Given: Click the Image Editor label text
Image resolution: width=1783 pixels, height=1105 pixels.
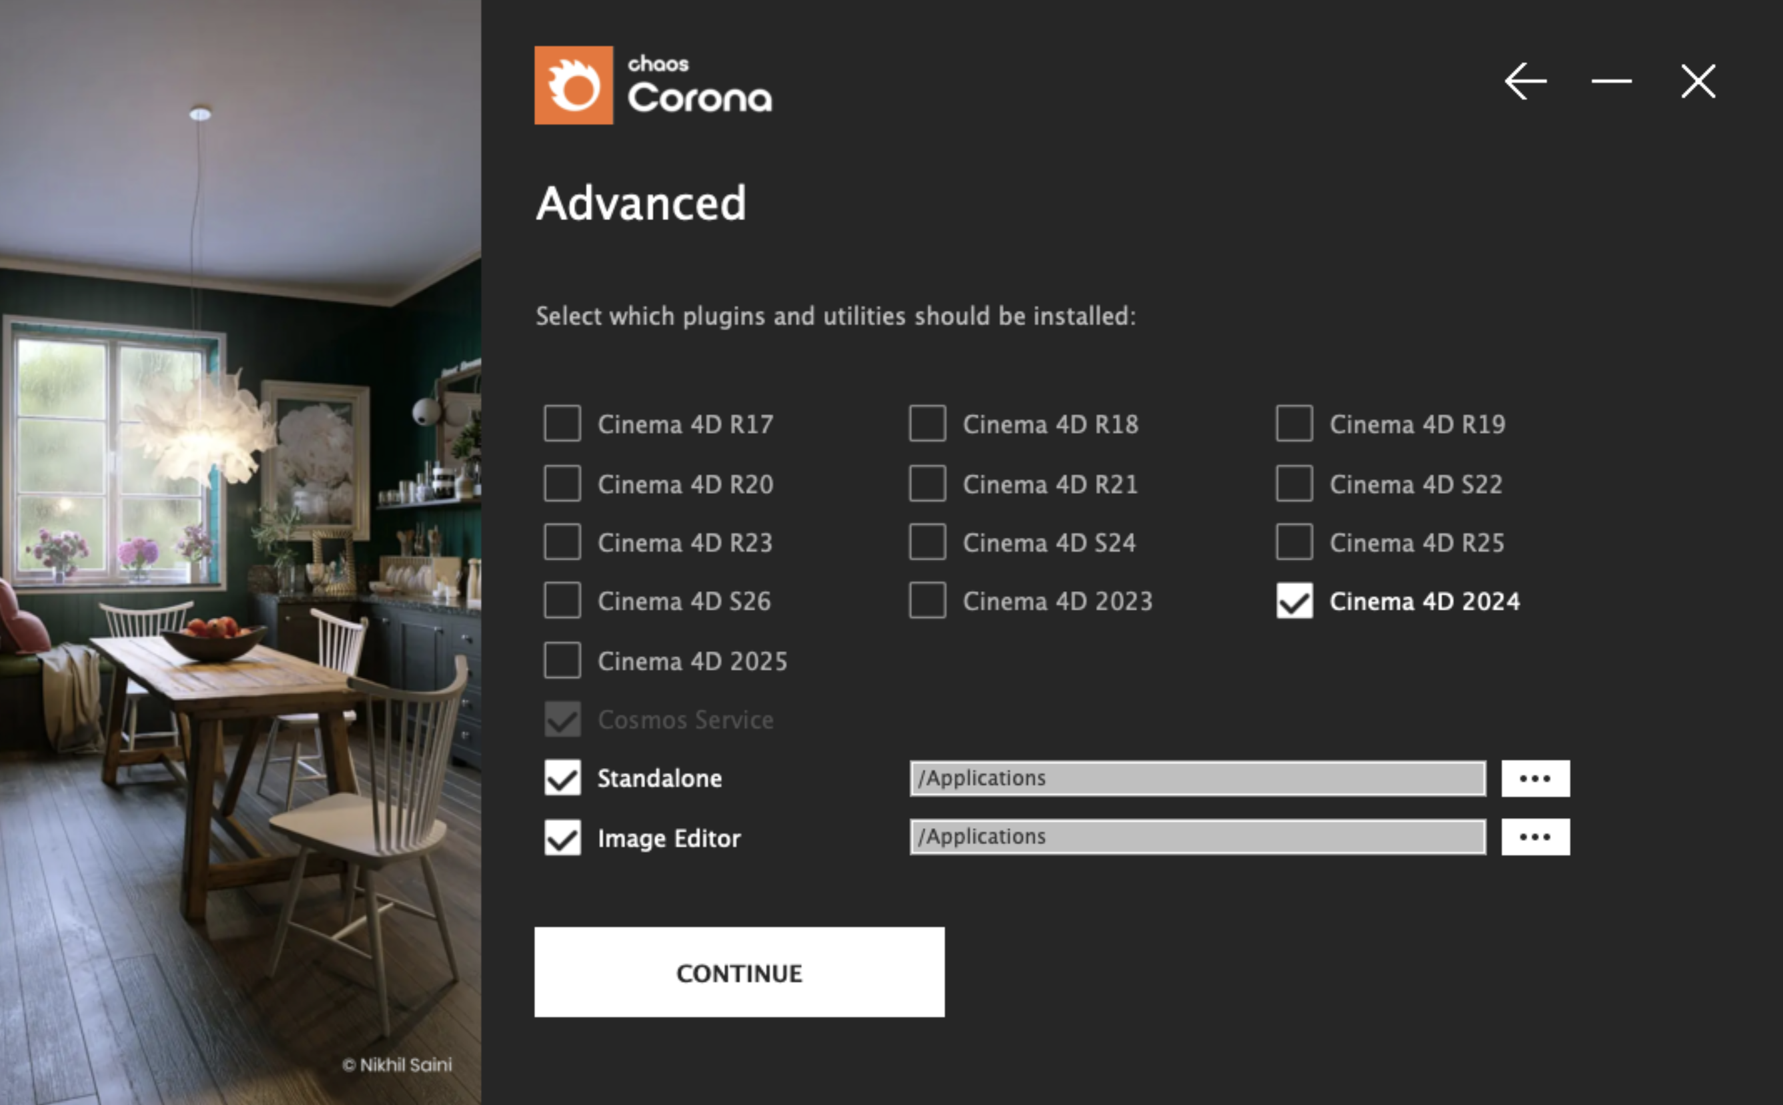Looking at the screenshot, I should [669, 837].
